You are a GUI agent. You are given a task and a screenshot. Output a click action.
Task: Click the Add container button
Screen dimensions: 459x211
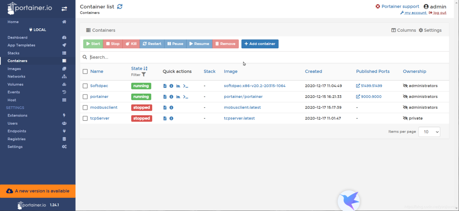pyautogui.click(x=260, y=44)
